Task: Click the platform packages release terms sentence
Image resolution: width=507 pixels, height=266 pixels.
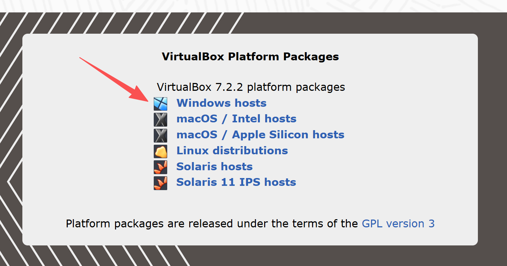Action: tap(212, 223)
